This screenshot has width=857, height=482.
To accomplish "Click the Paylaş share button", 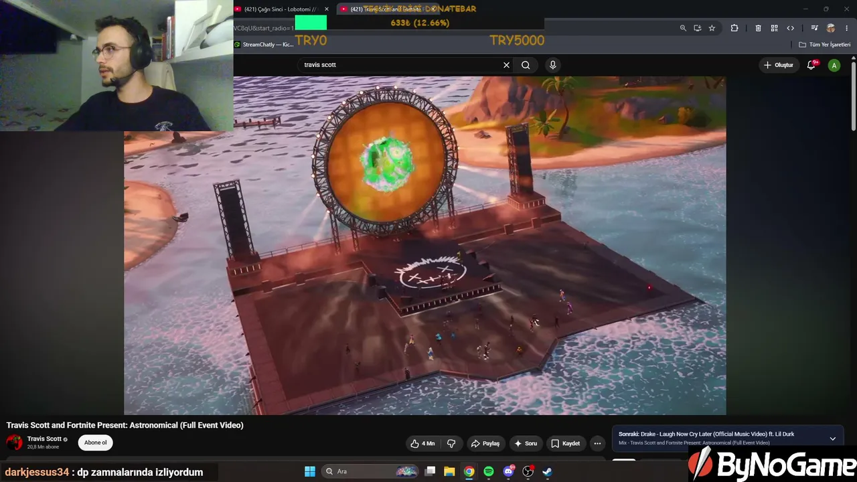I will click(485, 443).
